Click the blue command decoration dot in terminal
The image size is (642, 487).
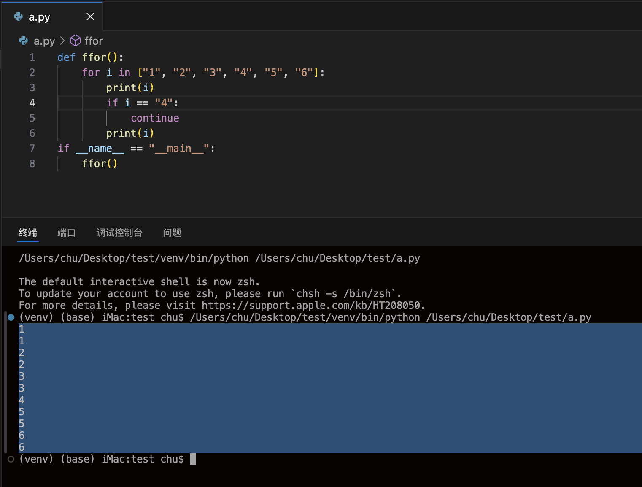point(11,317)
